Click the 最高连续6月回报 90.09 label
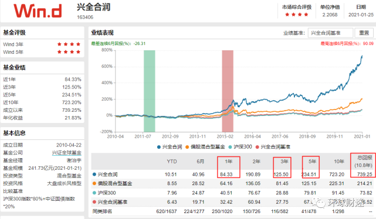The image size is (376, 219). (x=347, y=43)
